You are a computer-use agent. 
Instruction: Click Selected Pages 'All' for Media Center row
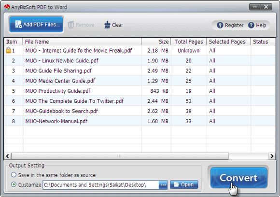coord(212,81)
